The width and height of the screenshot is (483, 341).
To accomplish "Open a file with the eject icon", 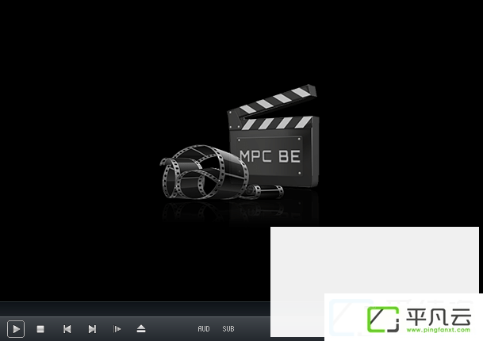I will click(141, 328).
